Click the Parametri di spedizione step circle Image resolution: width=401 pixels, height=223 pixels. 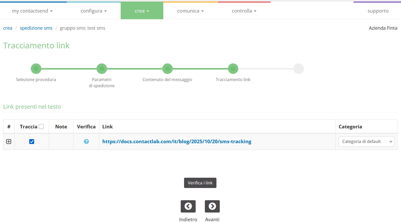pyautogui.click(x=102, y=69)
